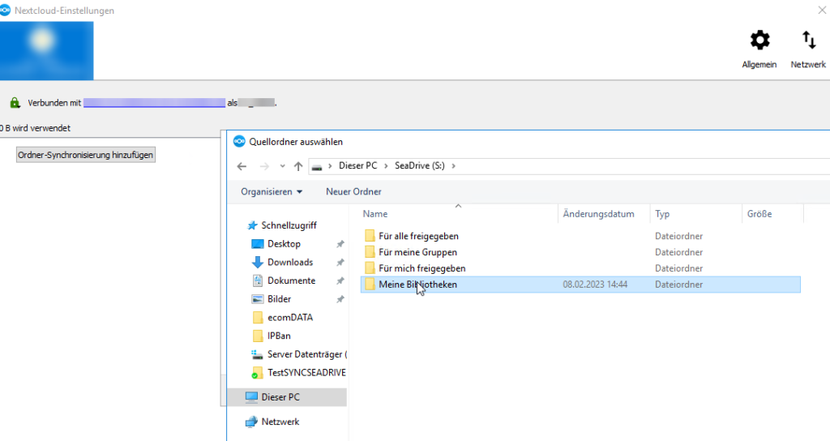Open Dokumente in navigation pane

pos(291,280)
